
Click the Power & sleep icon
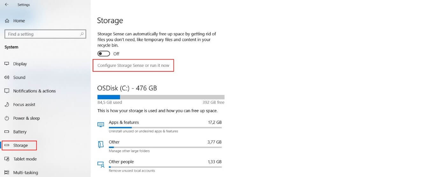tap(7, 118)
